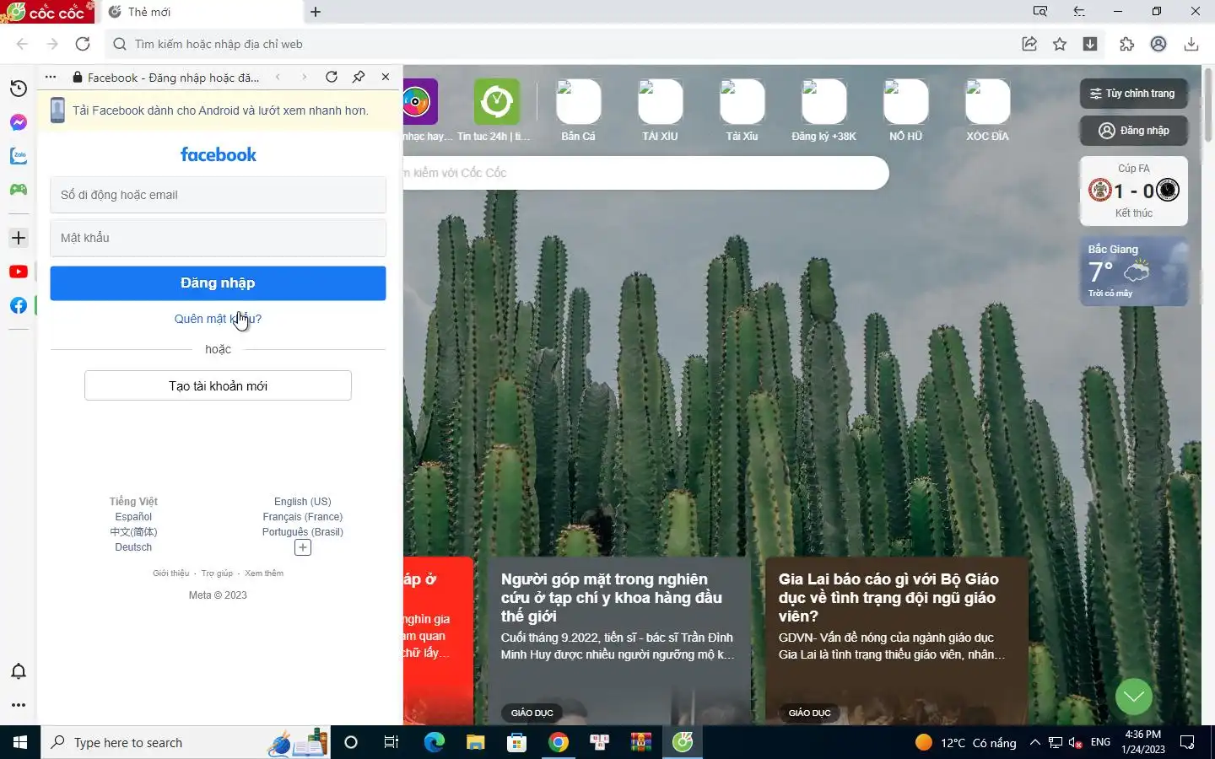The width and height of the screenshot is (1215, 759).
Task: Pin the Facebook side panel
Action: 359,77
